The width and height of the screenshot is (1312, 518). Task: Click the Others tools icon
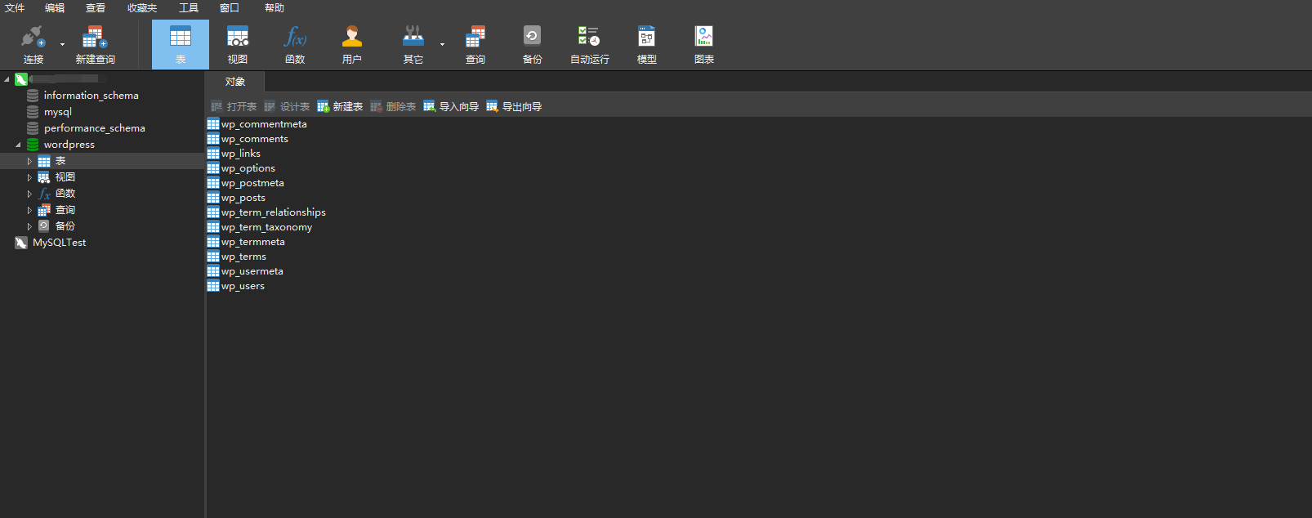(413, 37)
